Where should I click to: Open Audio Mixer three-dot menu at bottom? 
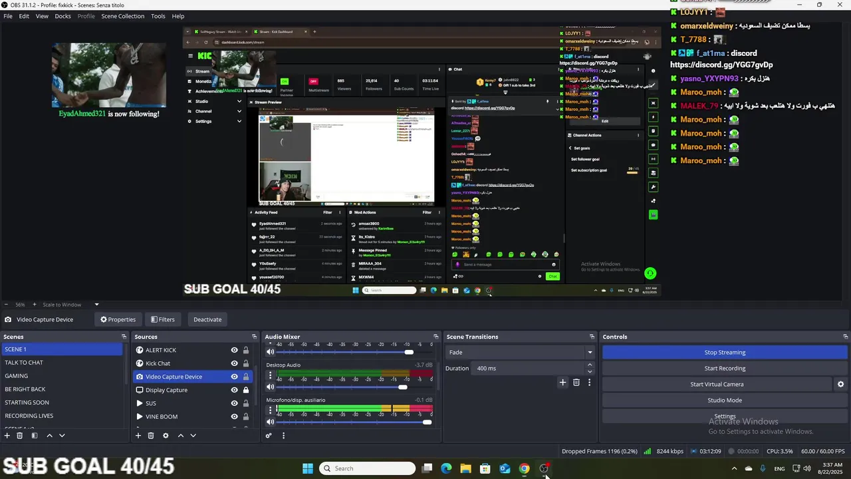pyautogui.click(x=283, y=436)
